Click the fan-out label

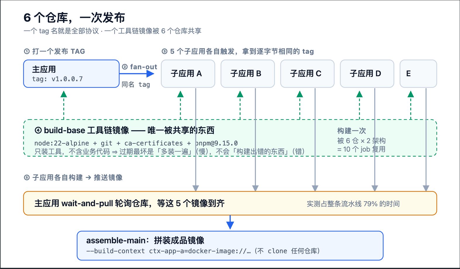139,67
